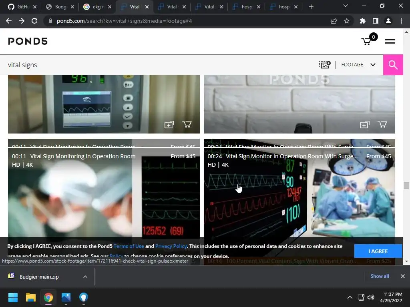
Task: Go back to the previous page
Action: tap(9, 21)
